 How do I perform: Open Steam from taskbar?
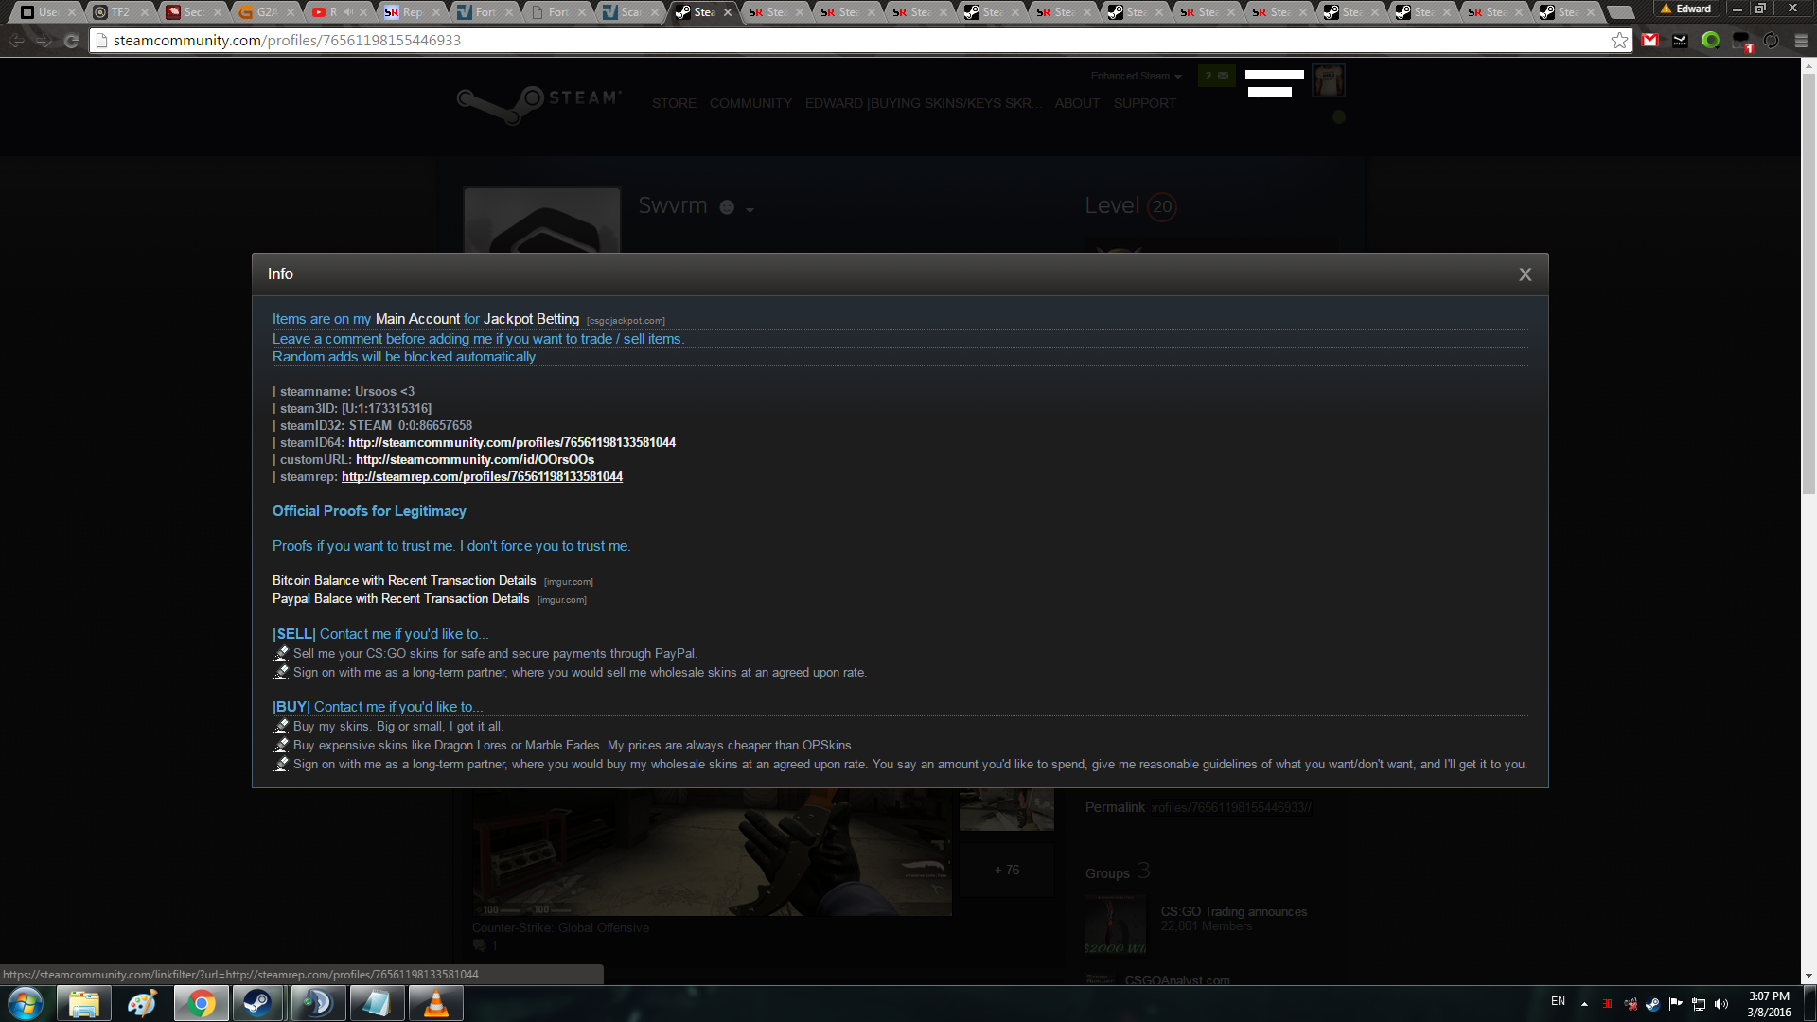pyautogui.click(x=256, y=1003)
